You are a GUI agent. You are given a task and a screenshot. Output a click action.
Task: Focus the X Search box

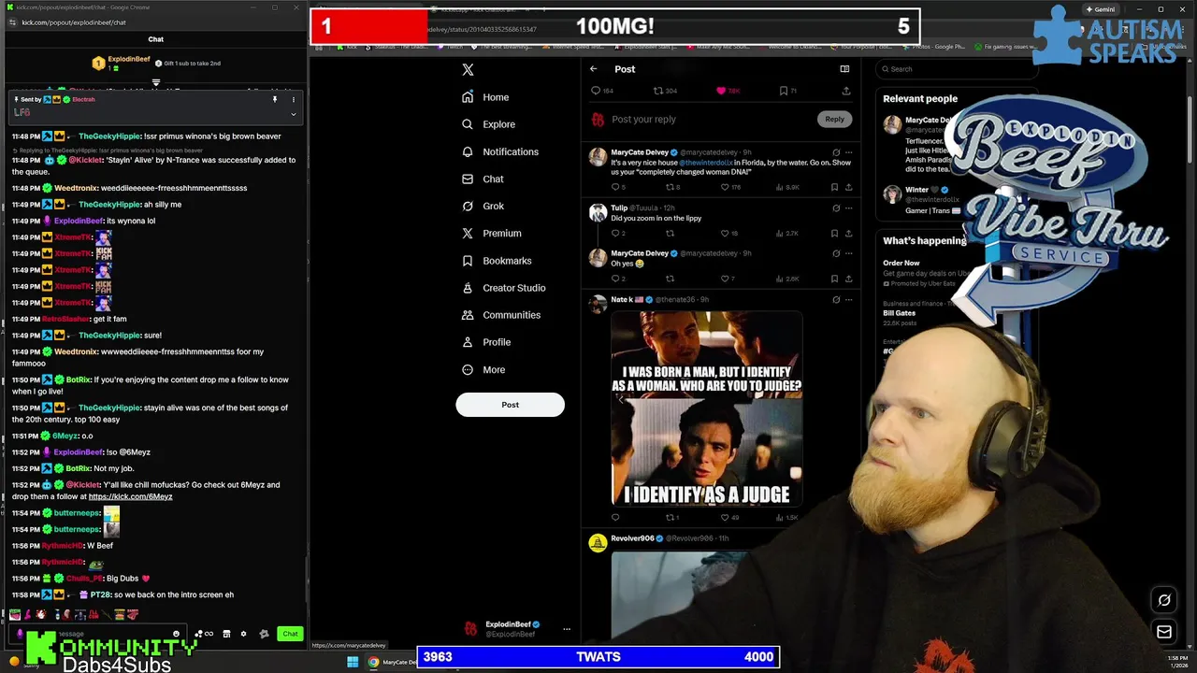[x=959, y=69]
